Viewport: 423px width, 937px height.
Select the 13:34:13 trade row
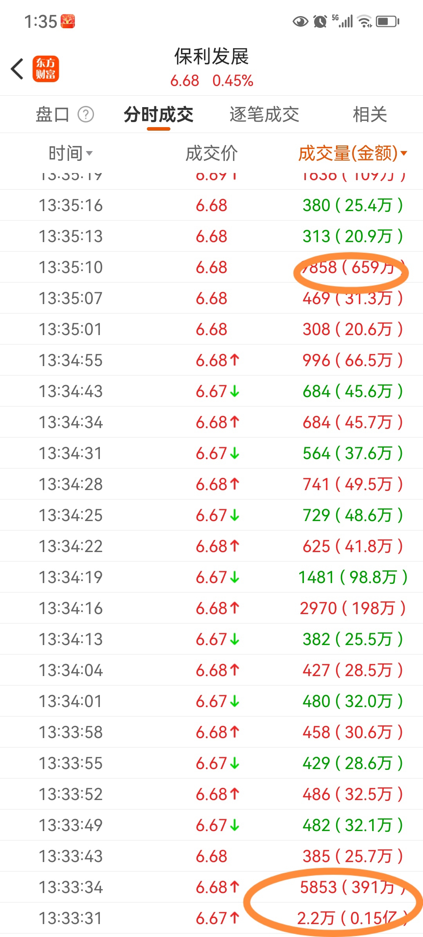tap(211, 639)
